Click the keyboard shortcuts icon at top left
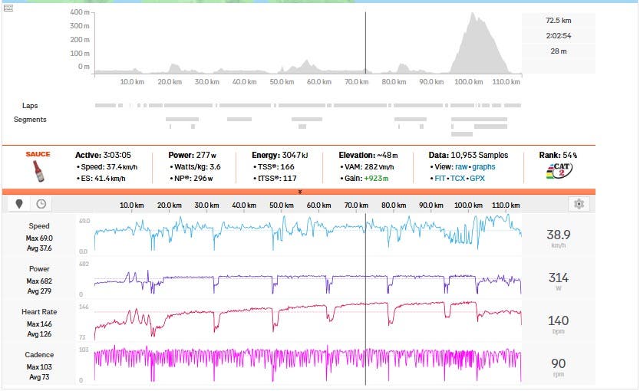The height and width of the screenshot is (391, 640). (x=8, y=8)
